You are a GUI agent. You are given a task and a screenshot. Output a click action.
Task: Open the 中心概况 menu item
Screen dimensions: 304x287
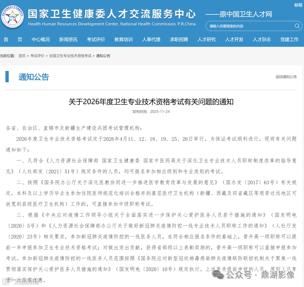coord(41,39)
